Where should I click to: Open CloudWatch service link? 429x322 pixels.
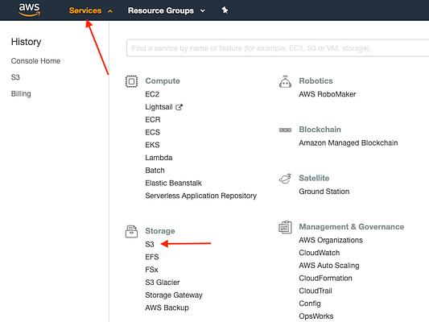point(320,253)
